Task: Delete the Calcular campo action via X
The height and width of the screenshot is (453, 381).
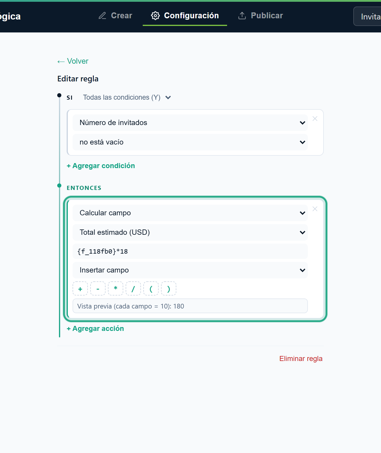Action: click(315, 209)
